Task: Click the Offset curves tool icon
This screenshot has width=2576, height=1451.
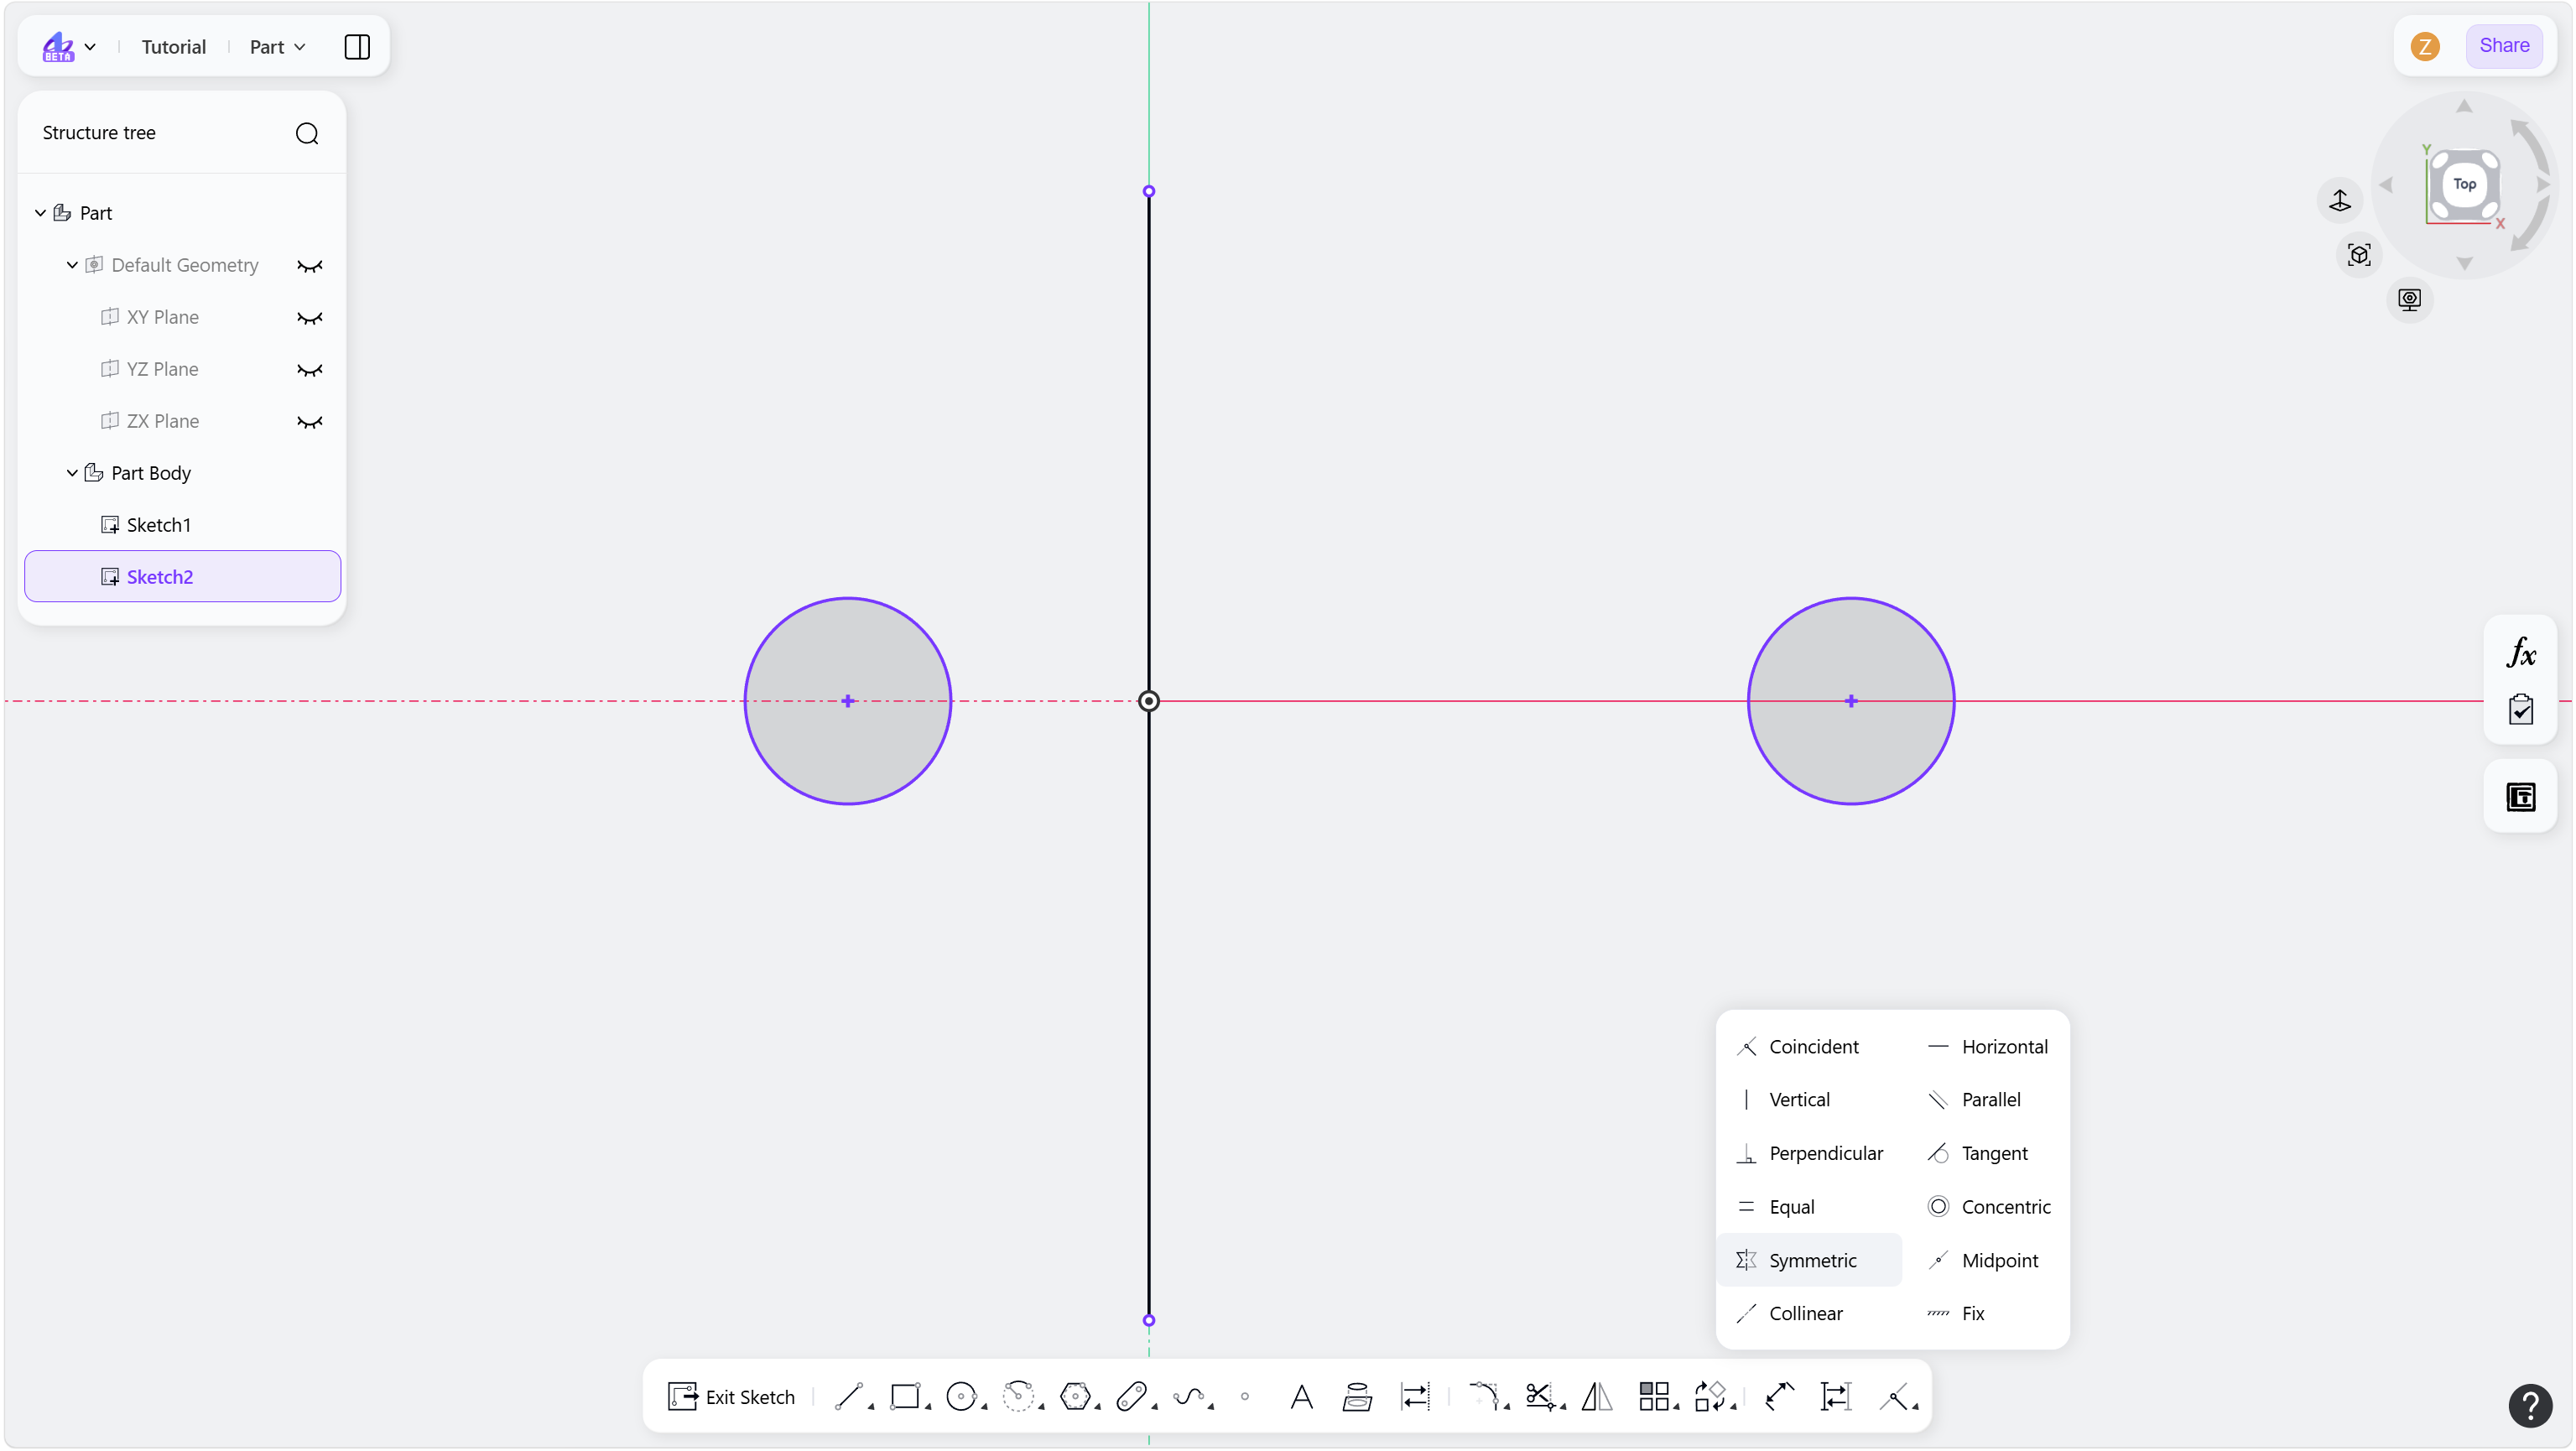Action: (1415, 1396)
